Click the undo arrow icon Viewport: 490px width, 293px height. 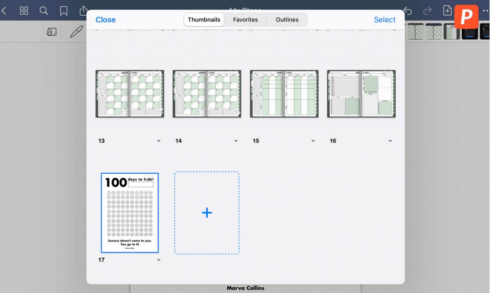click(x=407, y=10)
